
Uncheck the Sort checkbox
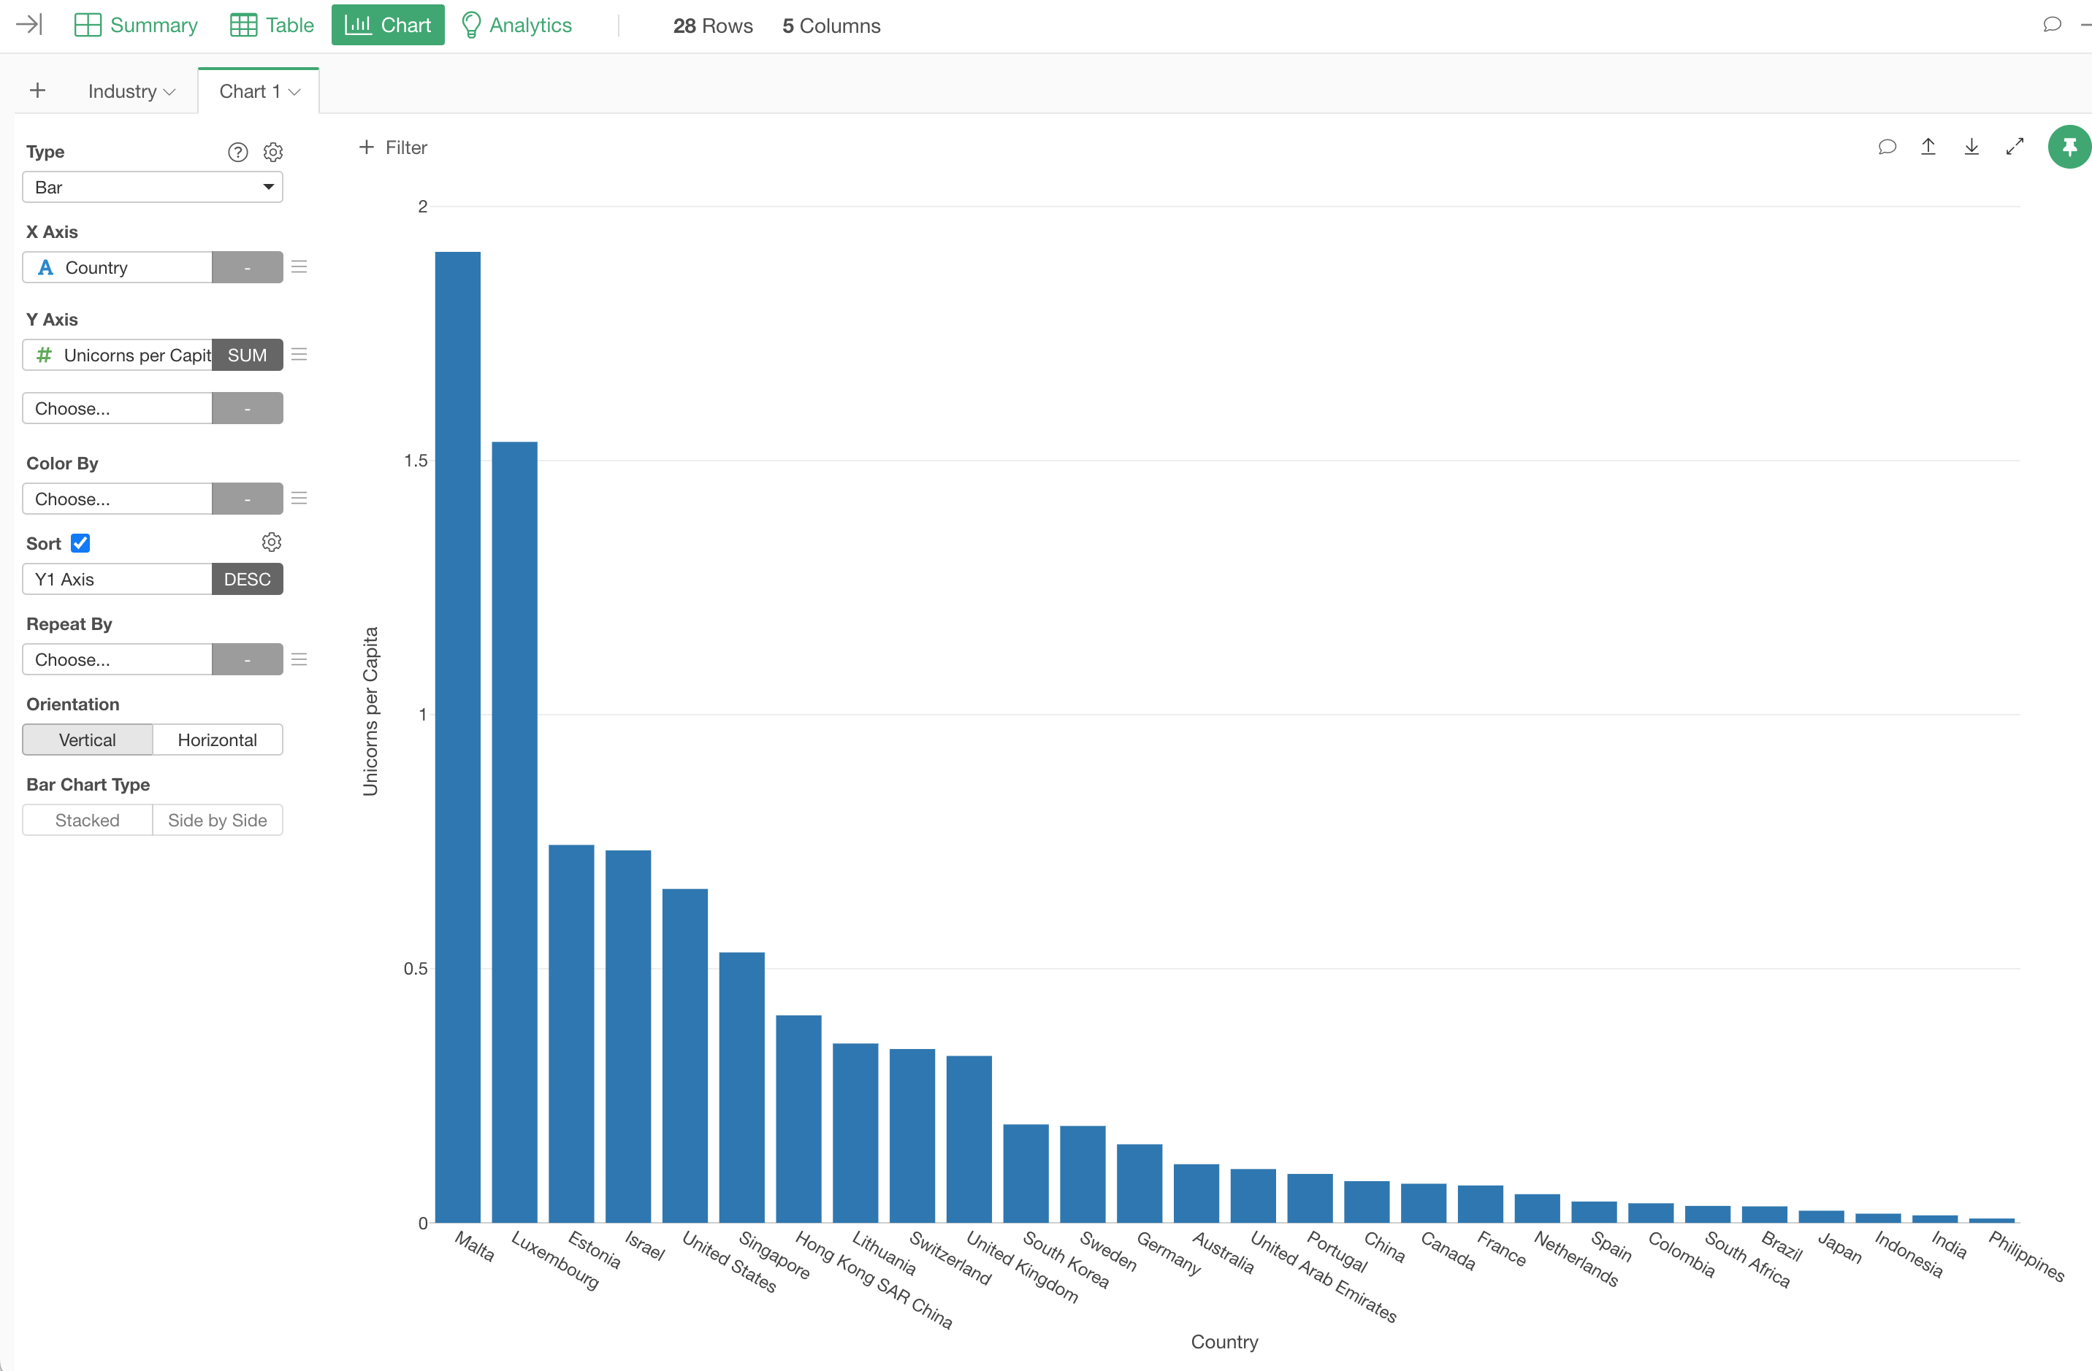tap(80, 543)
